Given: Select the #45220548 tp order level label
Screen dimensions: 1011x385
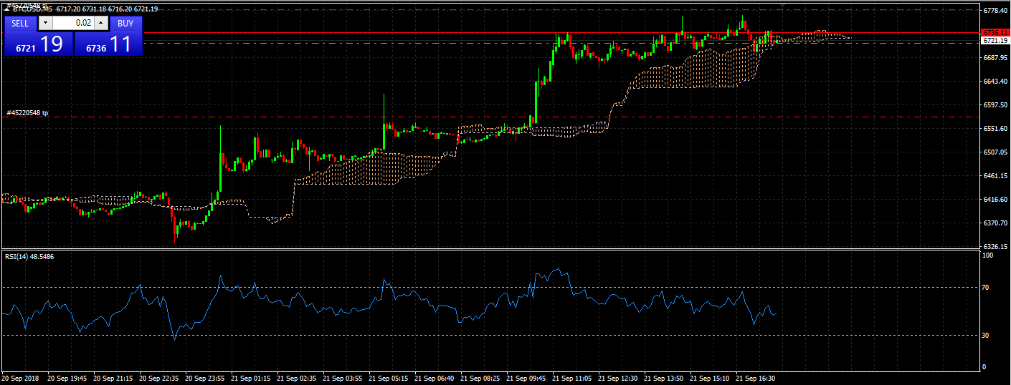Looking at the screenshot, I should coord(28,113).
